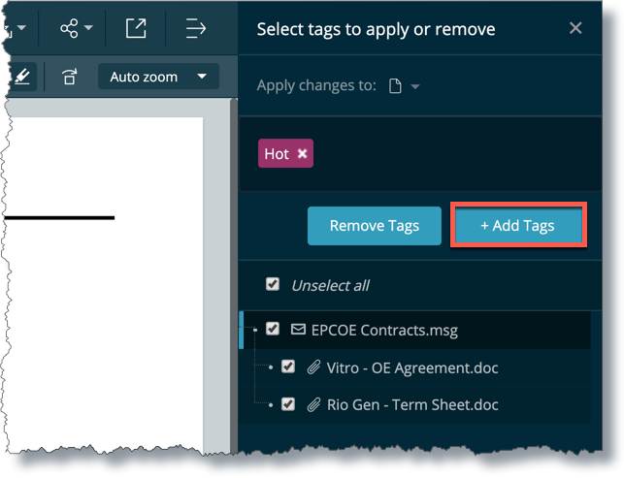This screenshot has height=478, width=624.
Task: Click the open in new window icon
Action: tap(136, 29)
